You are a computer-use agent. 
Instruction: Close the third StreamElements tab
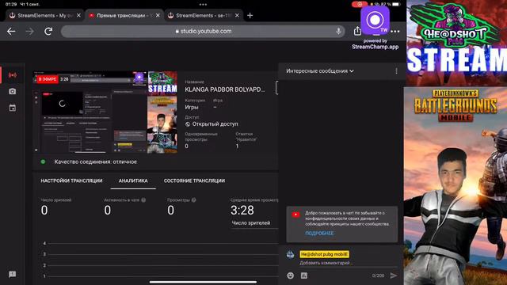237,16
